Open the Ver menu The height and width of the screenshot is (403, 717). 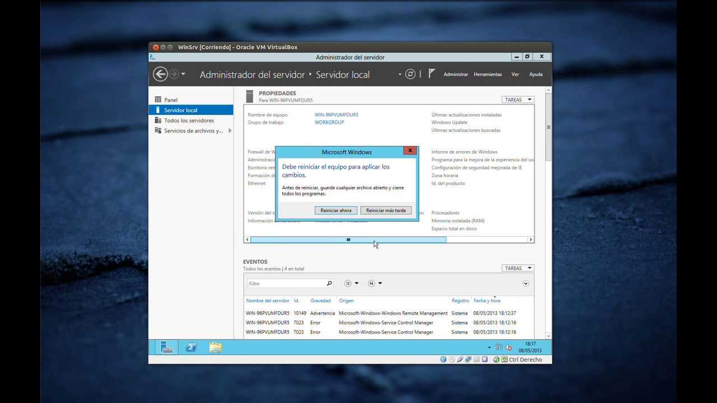[x=515, y=74]
